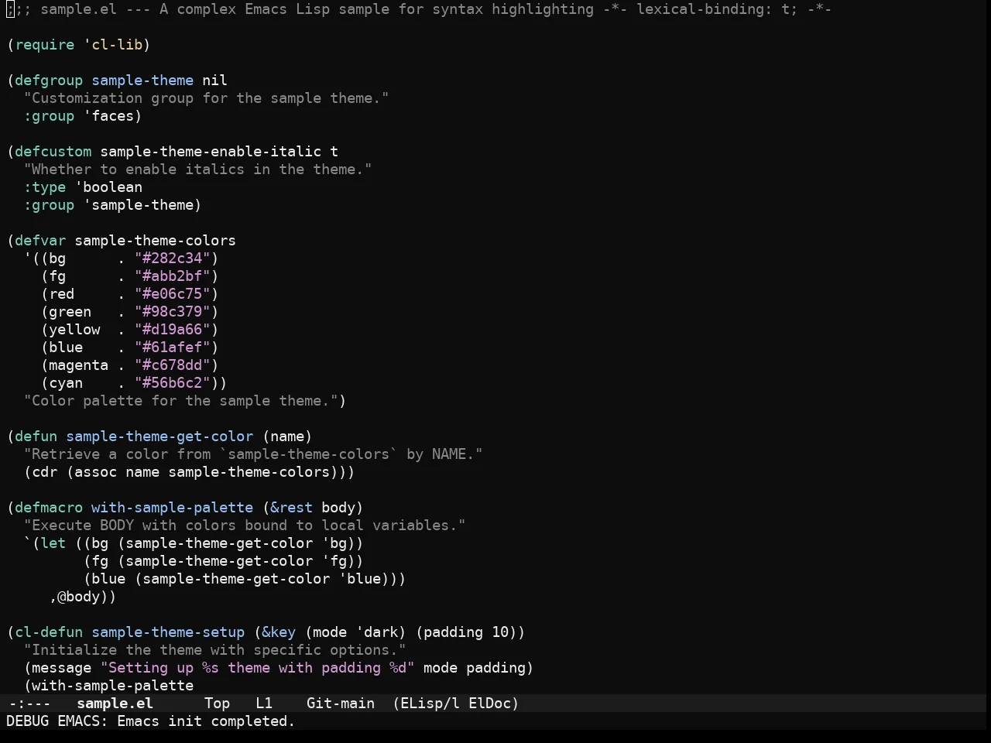The image size is (991, 743).
Task: Click the sample-theme name after defgroup
Action: (x=142, y=80)
